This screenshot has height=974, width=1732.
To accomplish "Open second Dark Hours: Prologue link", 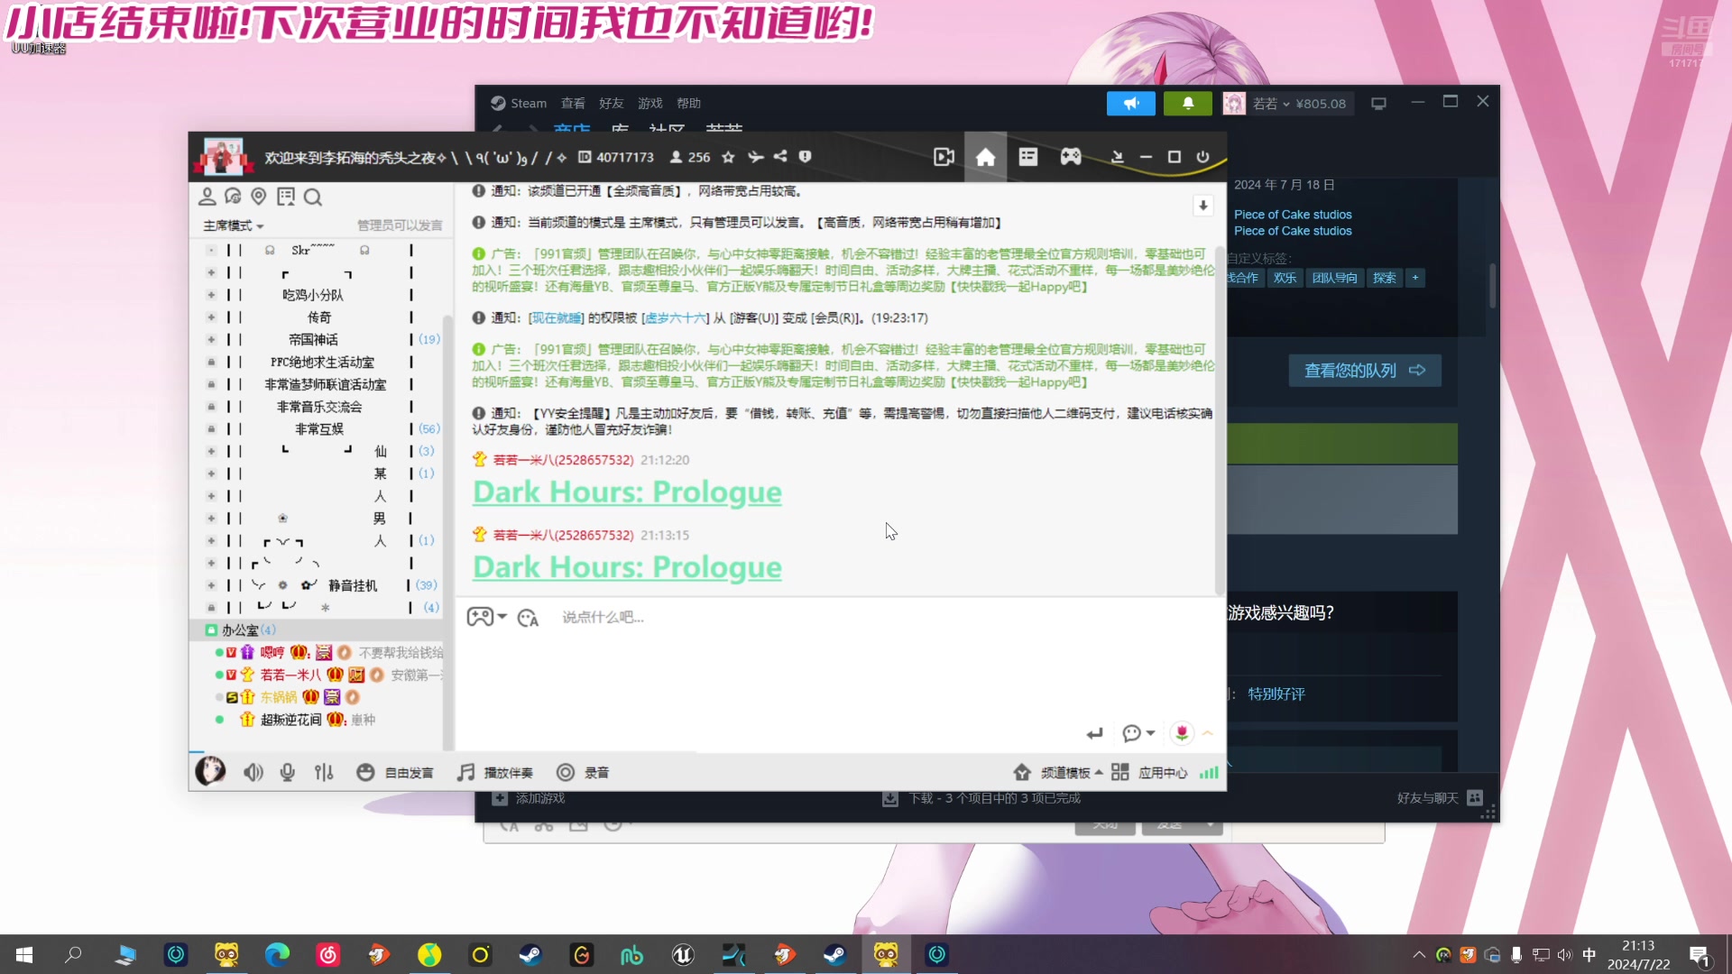I will click(x=627, y=567).
